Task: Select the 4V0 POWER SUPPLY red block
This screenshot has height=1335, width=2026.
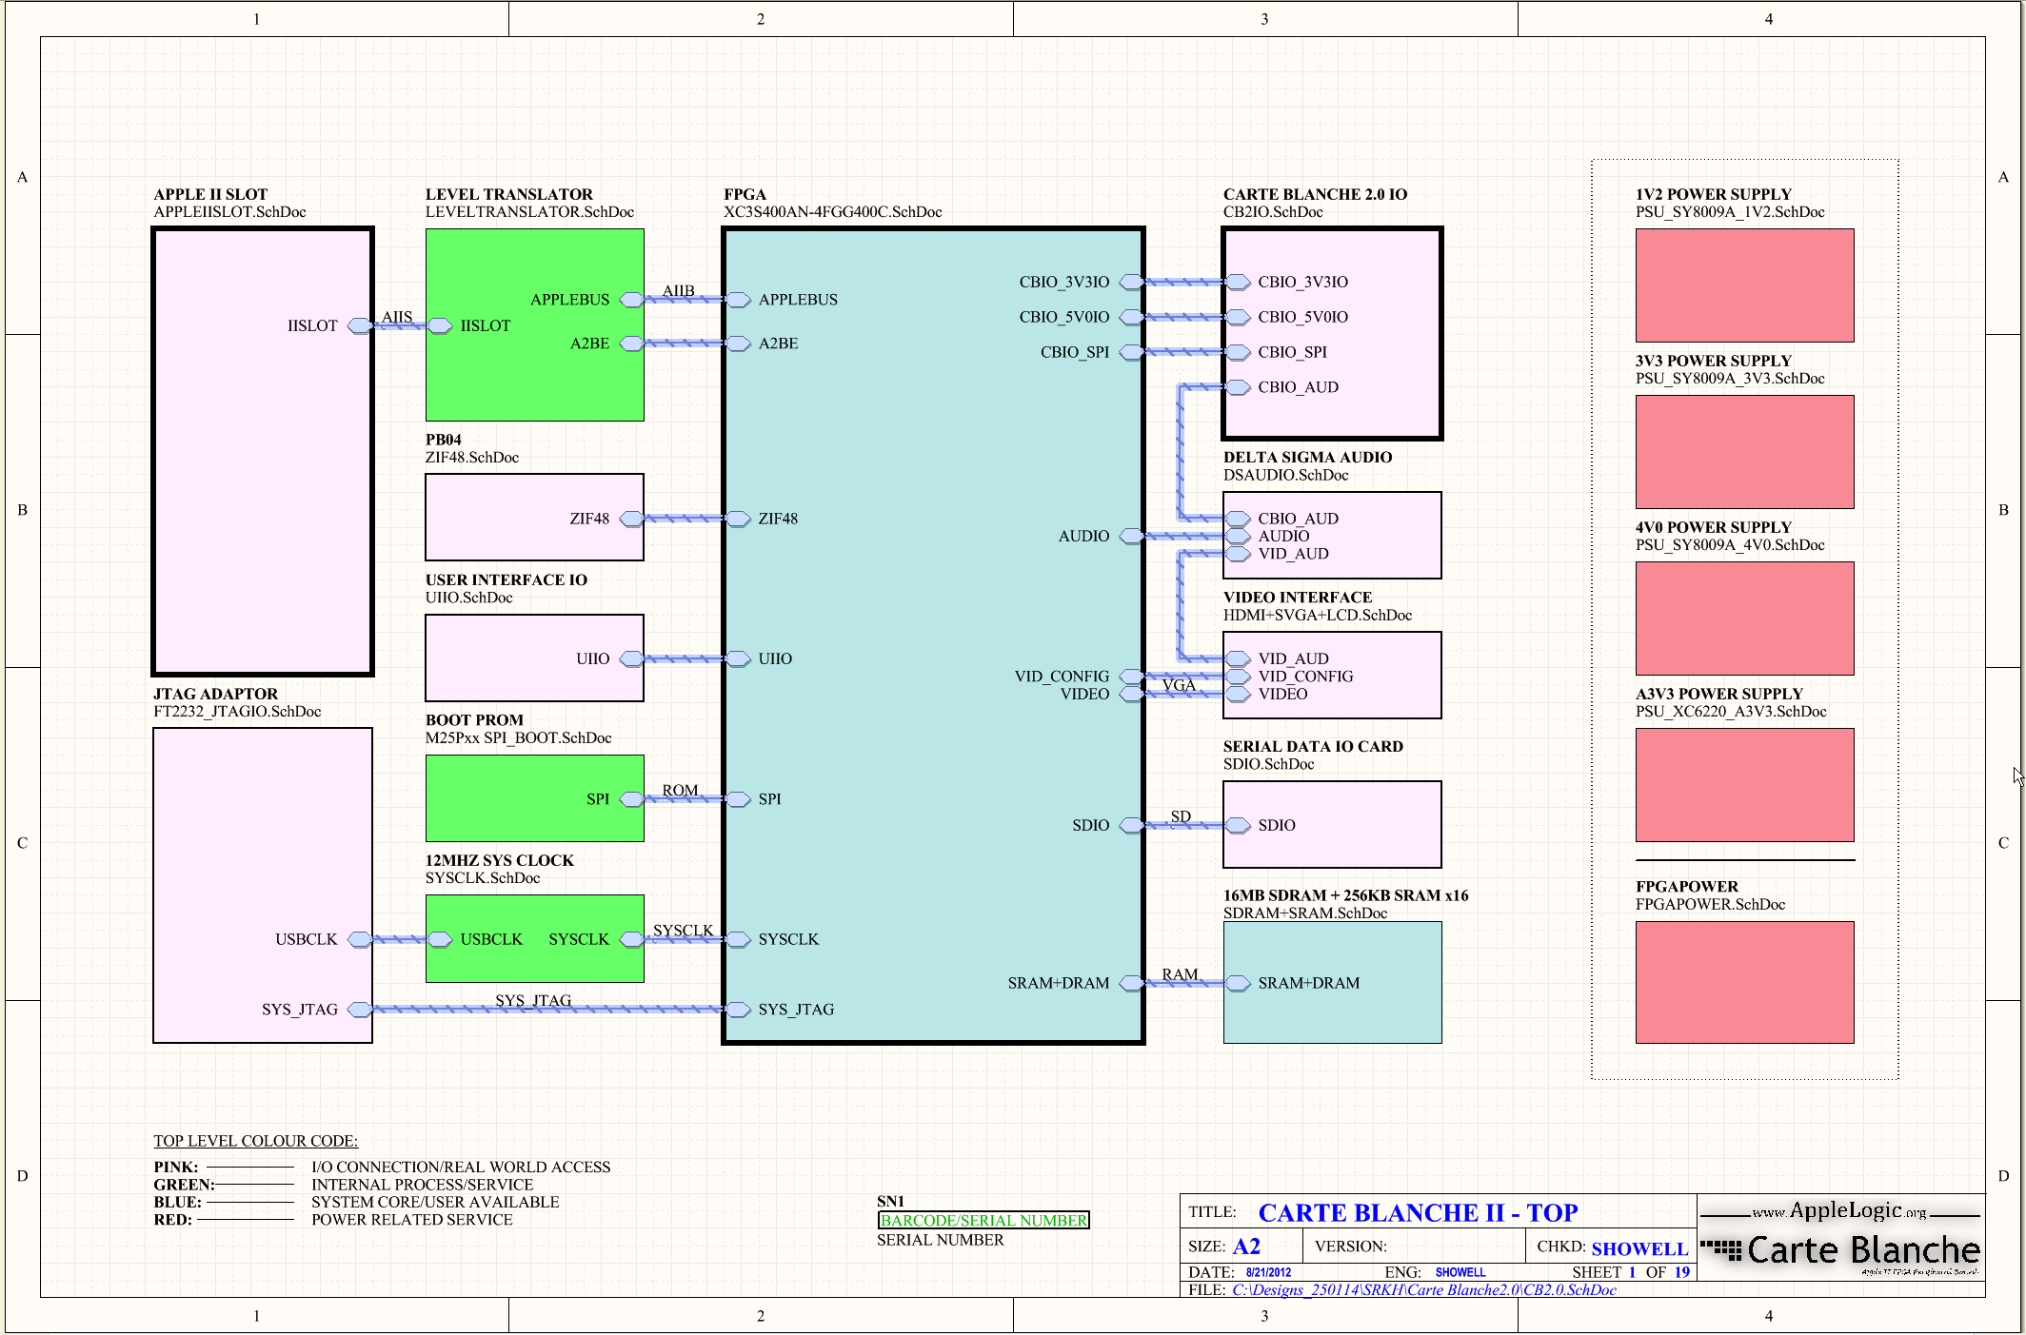Action: 1744,618
